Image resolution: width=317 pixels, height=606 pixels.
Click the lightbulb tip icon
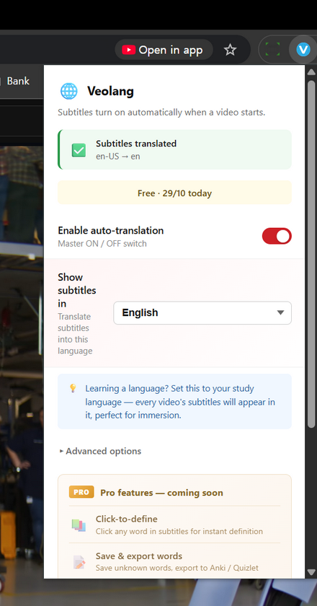click(x=73, y=388)
